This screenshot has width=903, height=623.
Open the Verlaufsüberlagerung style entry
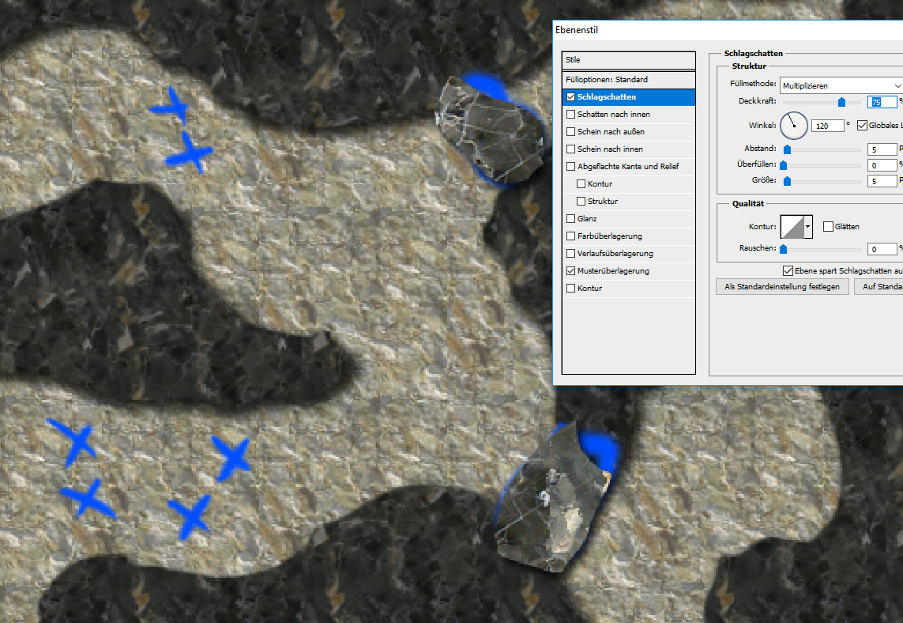coord(615,254)
